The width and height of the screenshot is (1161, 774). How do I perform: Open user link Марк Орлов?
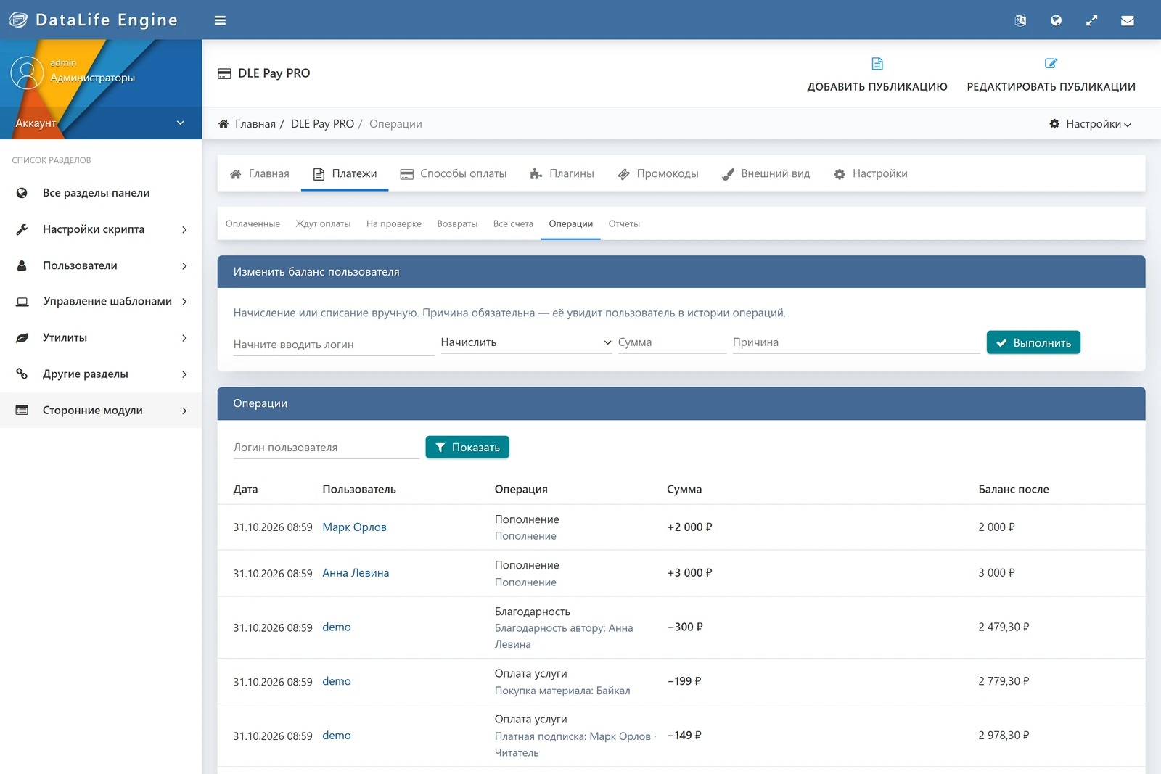click(x=354, y=527)
